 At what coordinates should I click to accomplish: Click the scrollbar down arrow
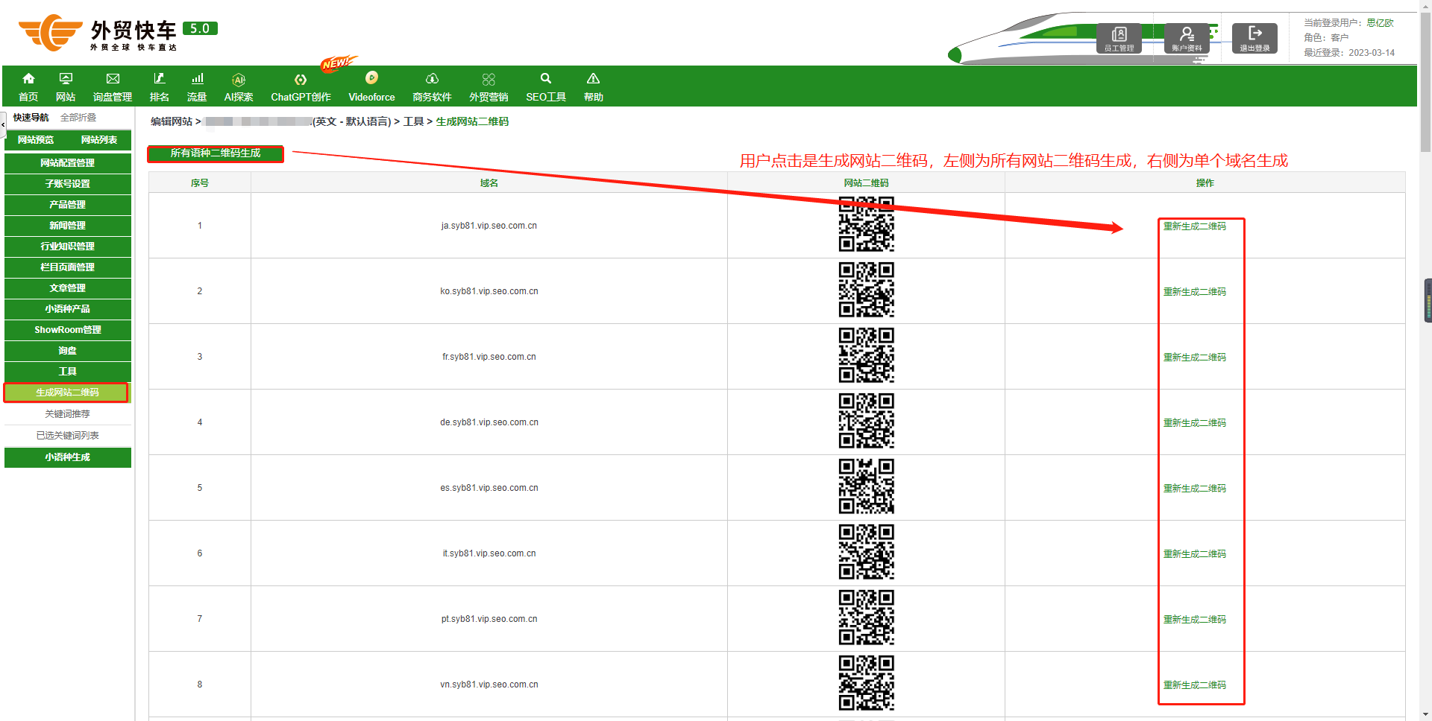click(1425, 715)
